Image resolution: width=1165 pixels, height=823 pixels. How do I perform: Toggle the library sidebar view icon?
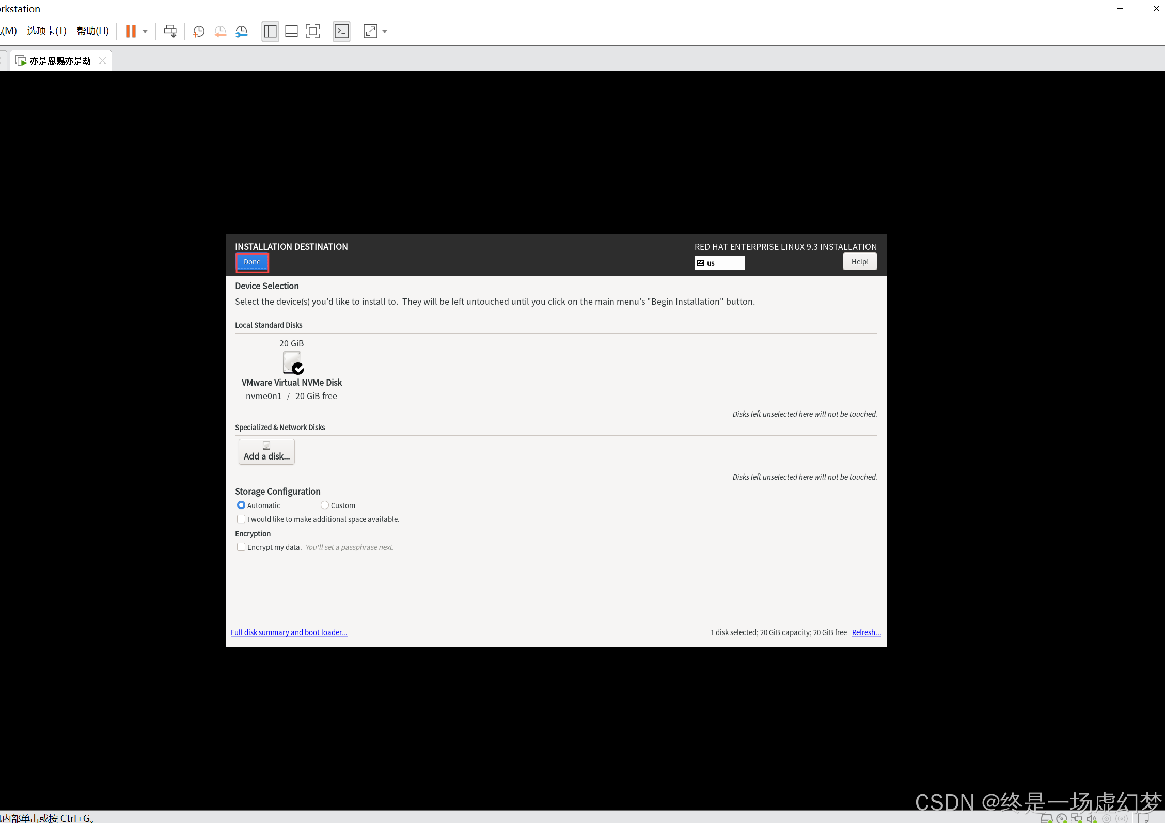click(x=270, y=31)
